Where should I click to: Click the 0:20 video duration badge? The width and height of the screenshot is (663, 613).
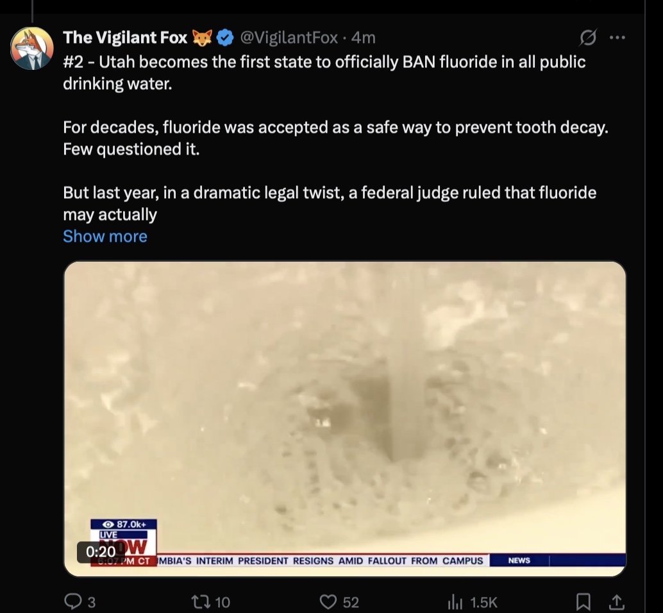click(x=101, y=551)
